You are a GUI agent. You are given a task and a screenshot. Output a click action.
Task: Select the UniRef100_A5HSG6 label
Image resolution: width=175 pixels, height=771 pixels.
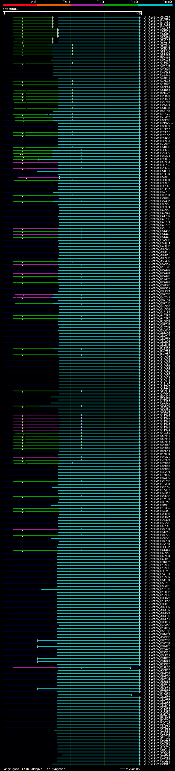[157, 60]
